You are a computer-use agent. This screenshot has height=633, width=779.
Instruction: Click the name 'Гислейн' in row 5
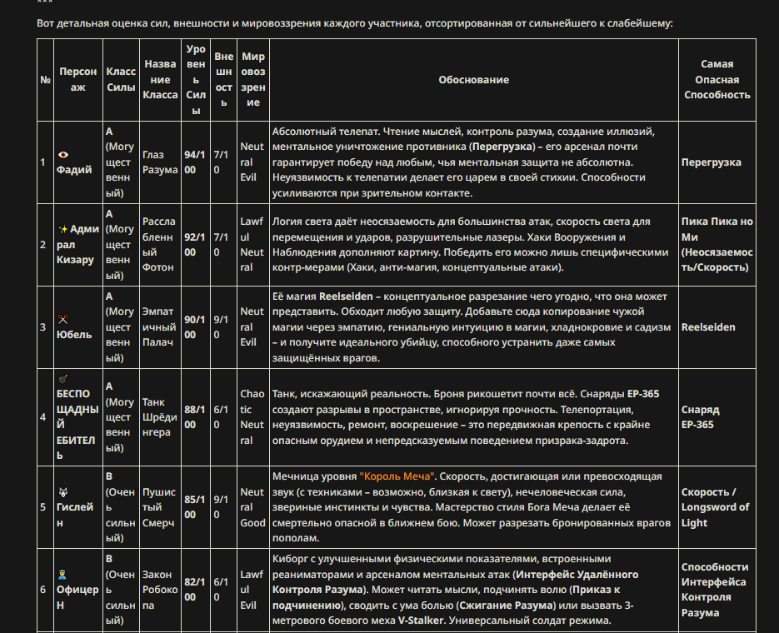click(74, 515)
